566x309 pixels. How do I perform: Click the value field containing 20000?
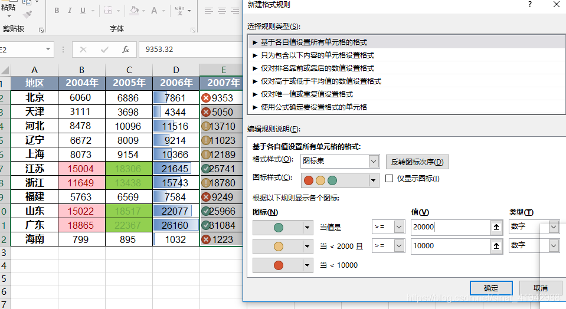(x=450, y=227)
